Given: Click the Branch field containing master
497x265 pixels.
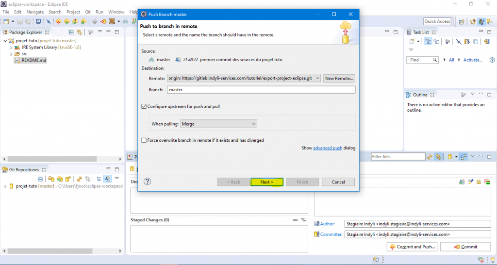Looking at the screenshot, I should (x=261, y=90).
